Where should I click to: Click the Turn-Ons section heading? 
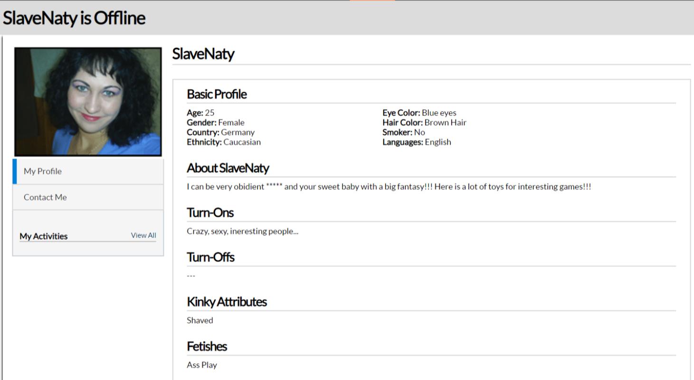pyautogui.click(x=210, y=213)
